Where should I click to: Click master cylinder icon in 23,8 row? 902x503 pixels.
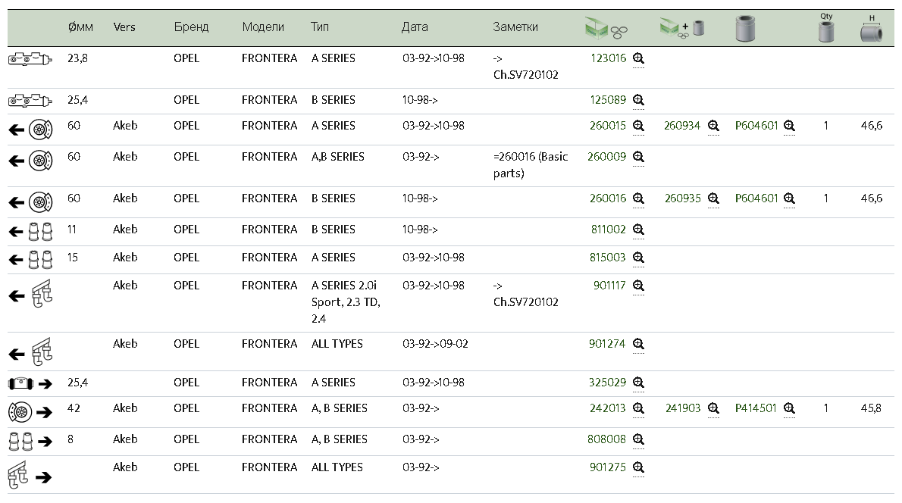coord(30,58)
